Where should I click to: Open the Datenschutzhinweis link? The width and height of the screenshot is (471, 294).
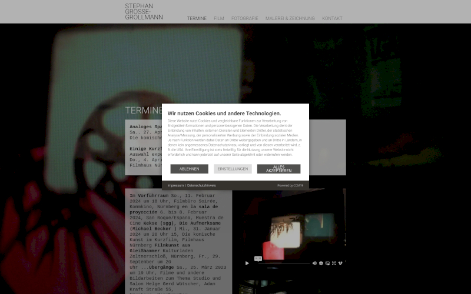tap(201, 185)
